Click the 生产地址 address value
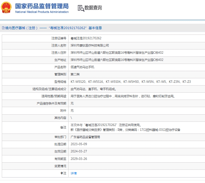This screenshot has height=183, width=205. tap(117, 60)
